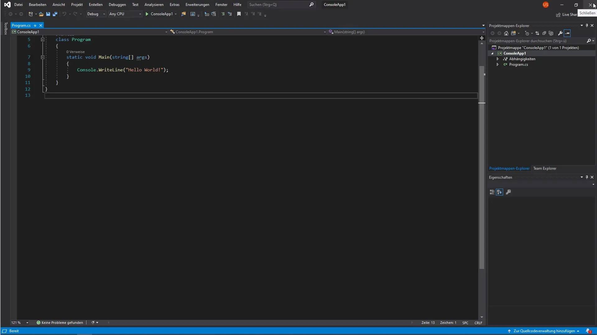
Task: Open the Any CPU platform dropdown
Action: (x=125, y=14)
